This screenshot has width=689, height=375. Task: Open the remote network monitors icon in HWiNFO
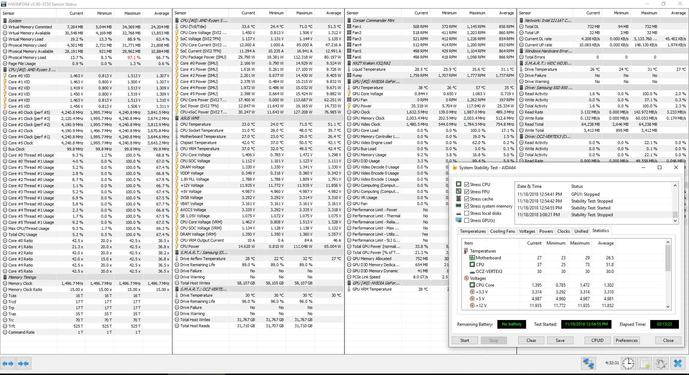pos(589,364)
